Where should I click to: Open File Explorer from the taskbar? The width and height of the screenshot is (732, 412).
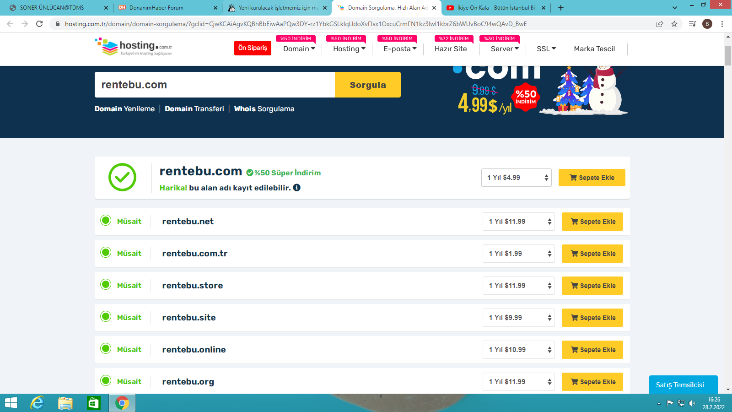pyautogui.click(x=65, y=403)
